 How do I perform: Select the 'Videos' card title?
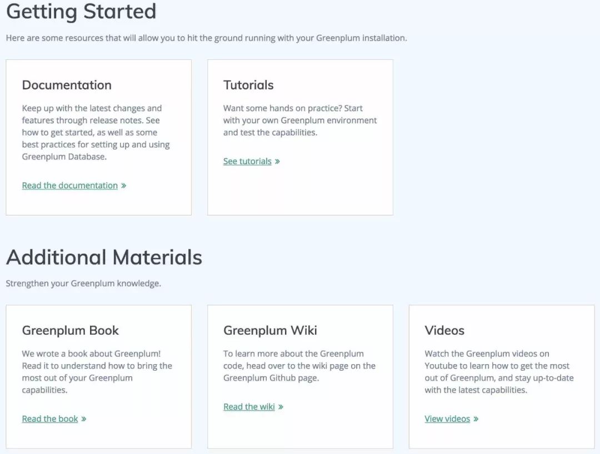coord(444,331)
